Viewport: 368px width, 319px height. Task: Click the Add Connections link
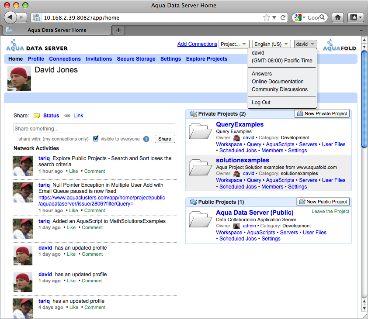(x=197, y=44)
